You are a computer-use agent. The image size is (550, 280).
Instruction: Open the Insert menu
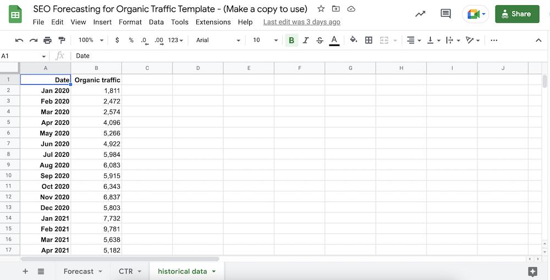pyautogui.click(x=102, y=22)
